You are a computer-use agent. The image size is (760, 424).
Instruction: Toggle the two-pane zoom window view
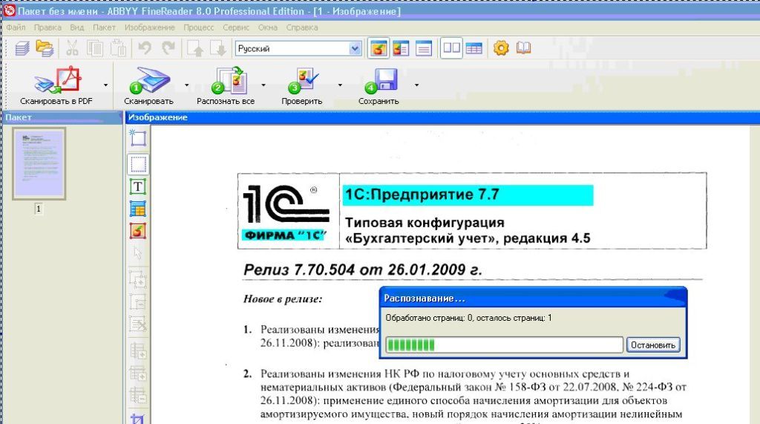451,48
